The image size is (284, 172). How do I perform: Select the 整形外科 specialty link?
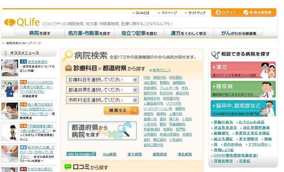pyautogui.click(x=150, y=93)
